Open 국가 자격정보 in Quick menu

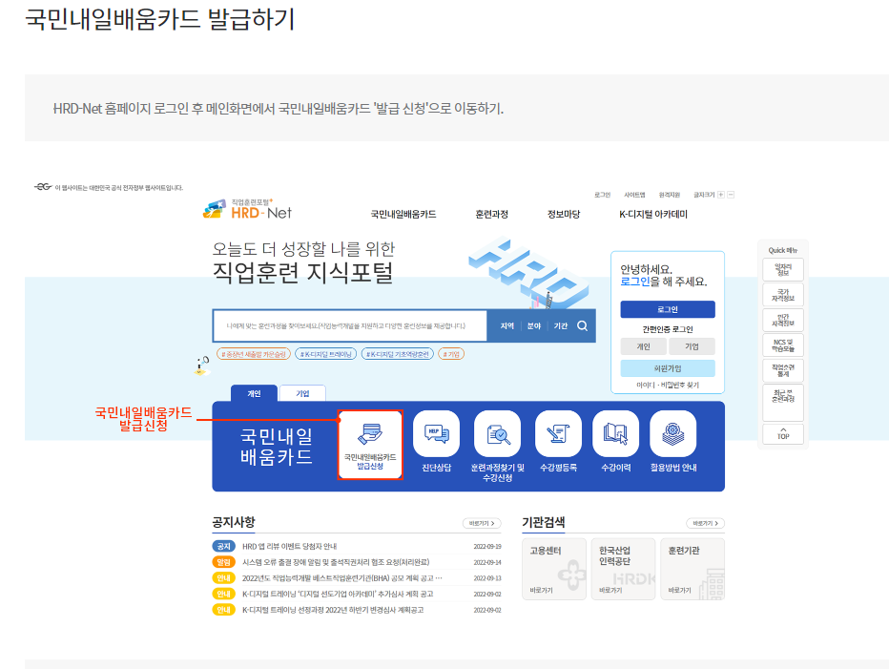783,295
